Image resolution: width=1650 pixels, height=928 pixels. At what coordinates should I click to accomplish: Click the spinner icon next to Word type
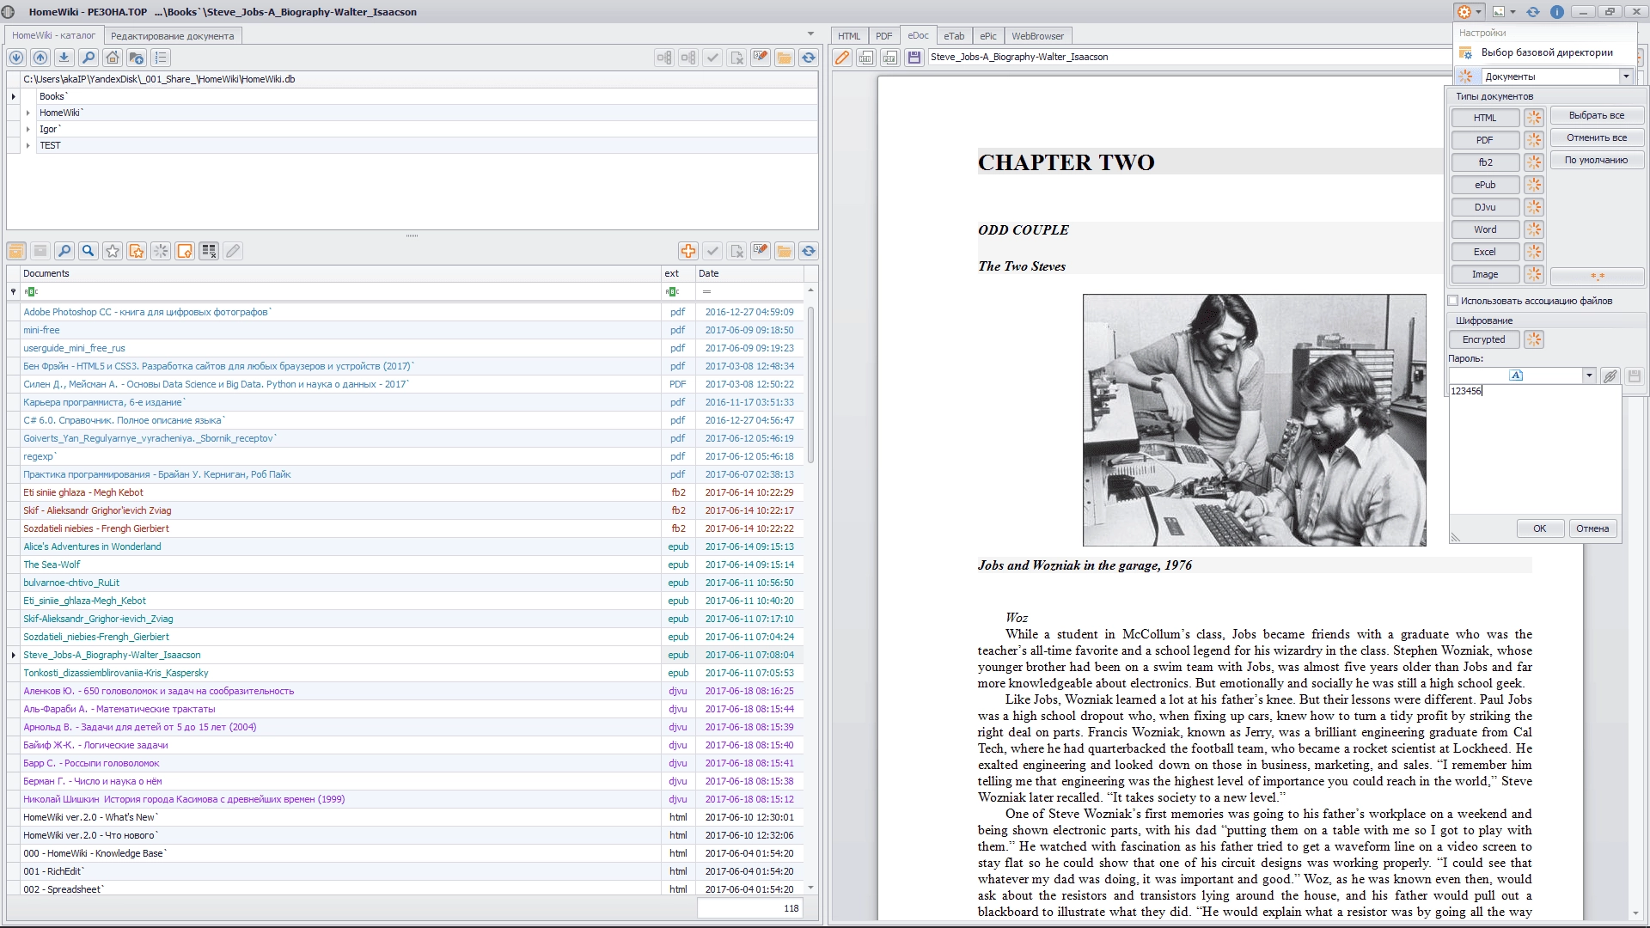point(1534,229)
